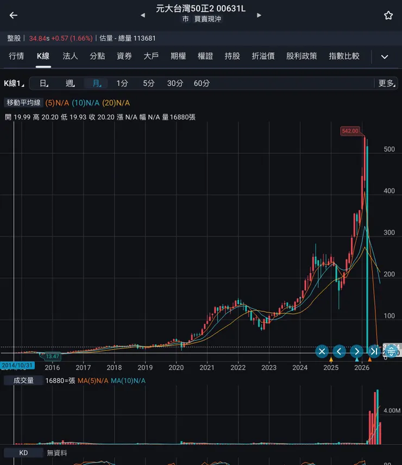Close crosshair with the X circle button
Image resolution: width=402 pixels, height=465 pixels.
coord(322,351)
